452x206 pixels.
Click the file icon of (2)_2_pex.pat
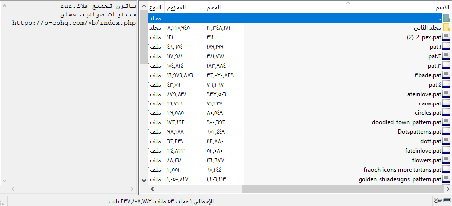446,37
